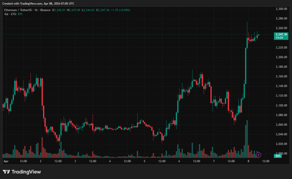
Task: Click the 'Created with TradingView.com' header text
Action: (39, 3)
